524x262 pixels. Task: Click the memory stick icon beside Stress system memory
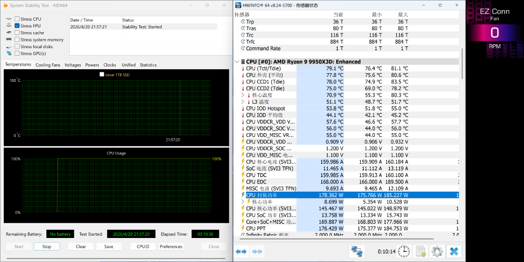[9, 40]
